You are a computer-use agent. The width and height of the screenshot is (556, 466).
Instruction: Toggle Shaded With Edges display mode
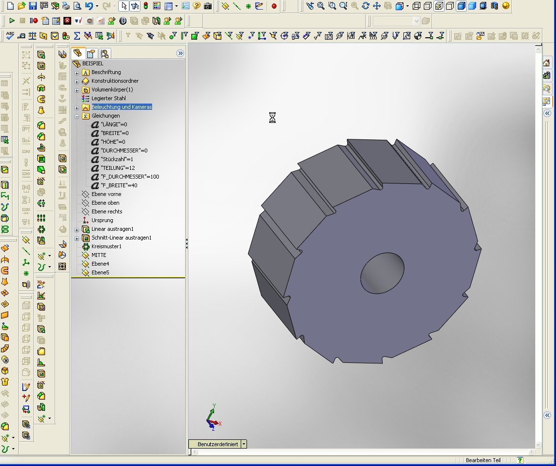tap(461, 6)
